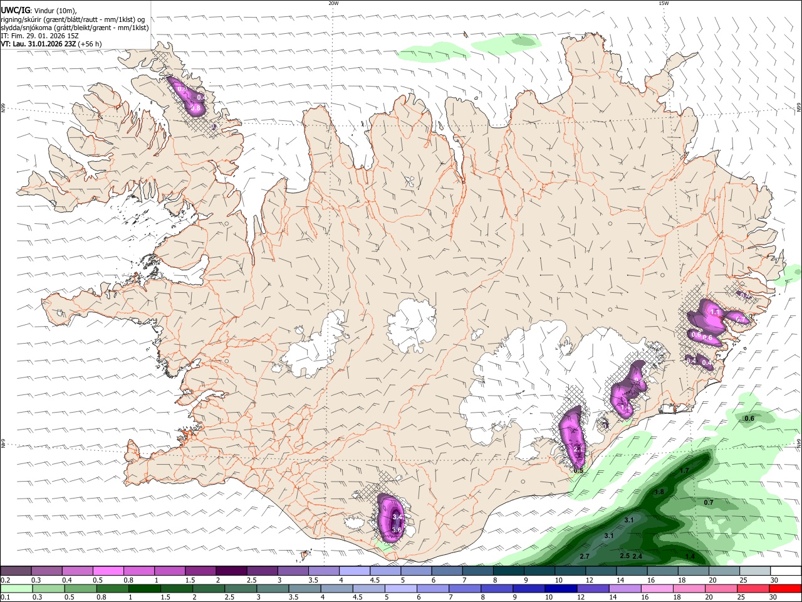
Task: Select lower legend green swatch labelled 0.5
Action: (80, 588)
